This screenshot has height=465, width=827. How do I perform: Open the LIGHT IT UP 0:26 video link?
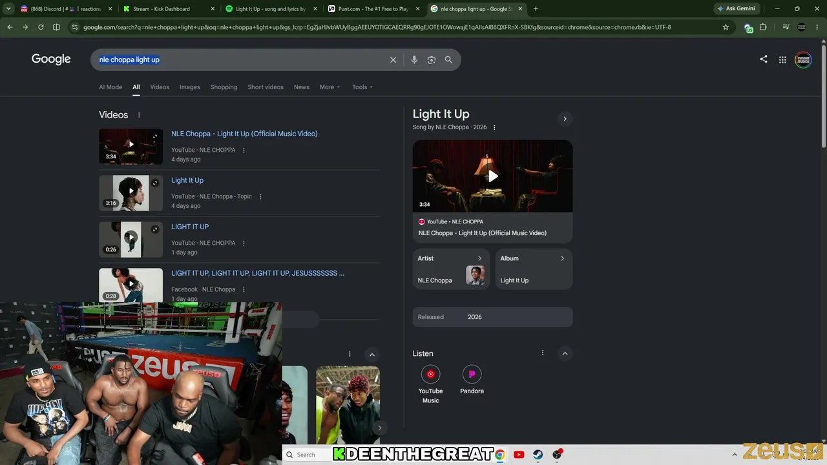[x=190, y=227]
